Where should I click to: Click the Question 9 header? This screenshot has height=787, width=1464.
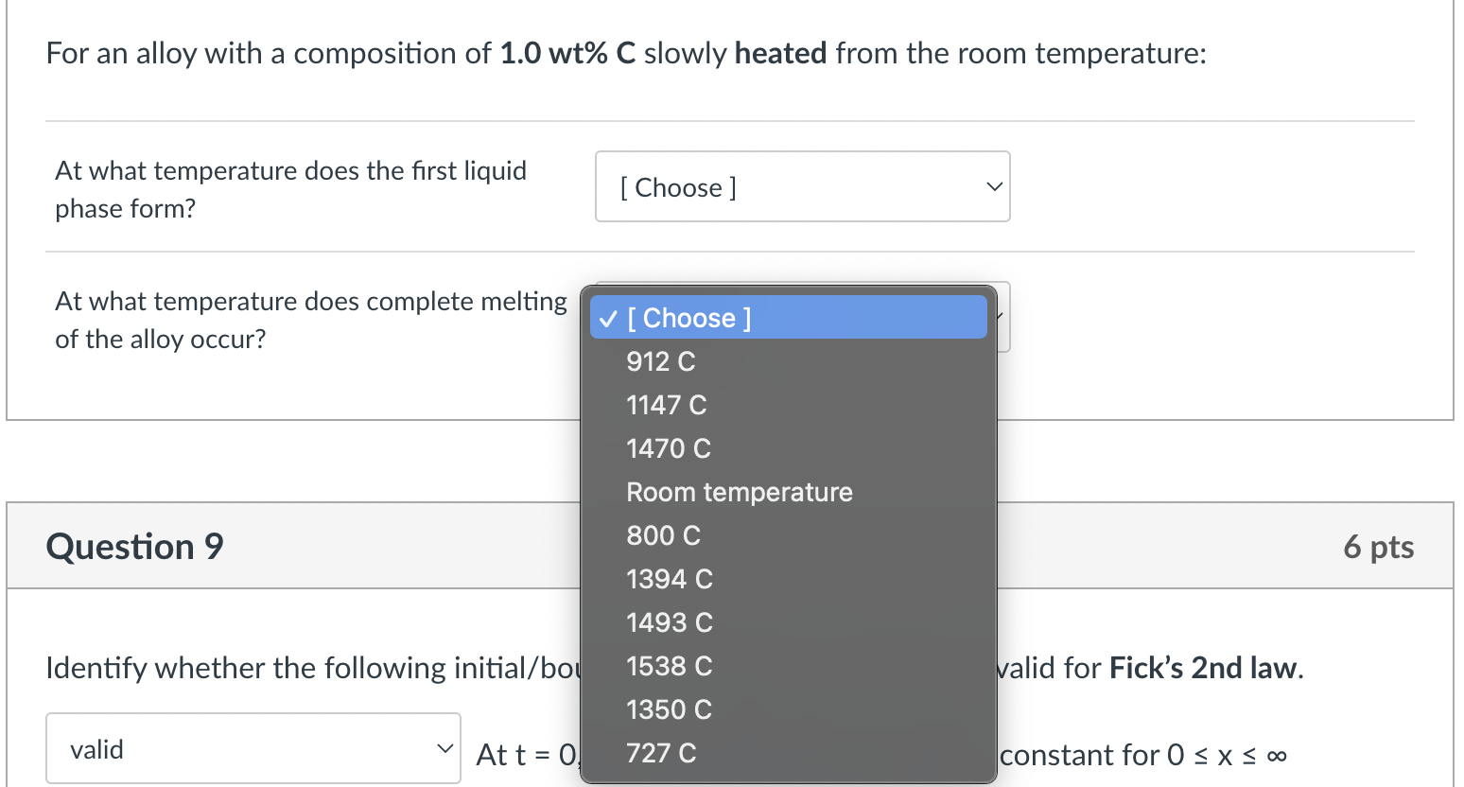133,546
